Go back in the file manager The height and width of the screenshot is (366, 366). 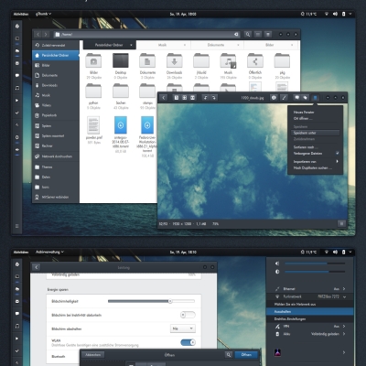(x=38, y=35)
